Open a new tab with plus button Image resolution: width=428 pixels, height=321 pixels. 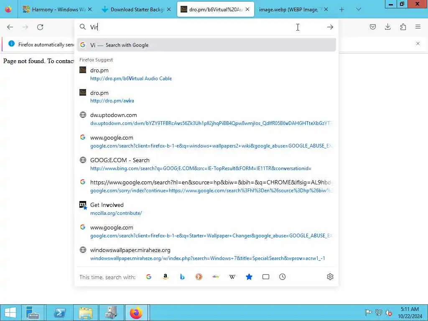tap(341, 10)
